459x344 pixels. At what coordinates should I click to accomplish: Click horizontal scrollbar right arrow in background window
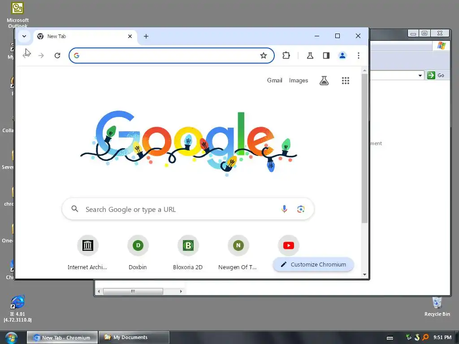(x=181, y=291)
